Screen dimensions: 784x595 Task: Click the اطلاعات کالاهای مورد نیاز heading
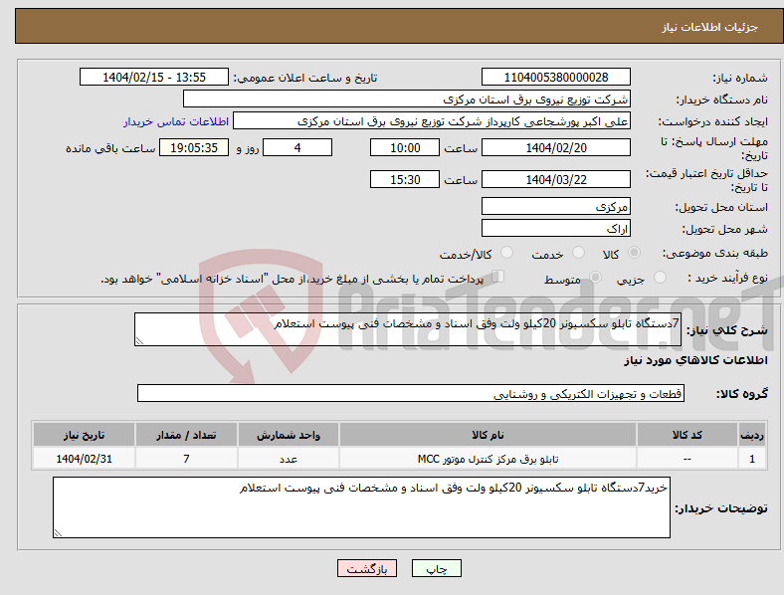(695, 360)
